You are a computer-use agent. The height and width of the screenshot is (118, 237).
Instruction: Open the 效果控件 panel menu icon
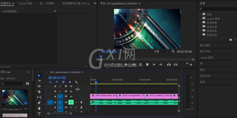13,3
